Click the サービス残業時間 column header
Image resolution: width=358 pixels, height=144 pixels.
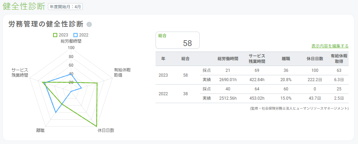[x=257, y=59]
